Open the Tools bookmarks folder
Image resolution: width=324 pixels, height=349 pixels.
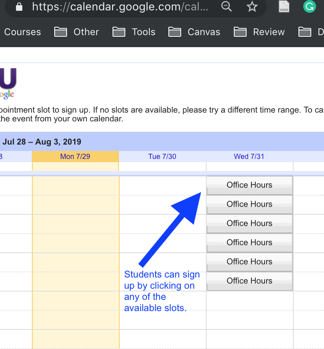134,32
